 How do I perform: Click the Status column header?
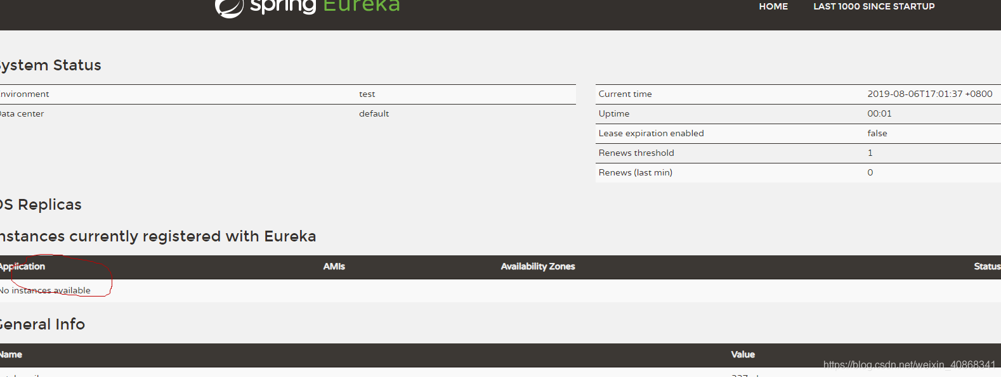pyautogui.click(x=987, y=267)
